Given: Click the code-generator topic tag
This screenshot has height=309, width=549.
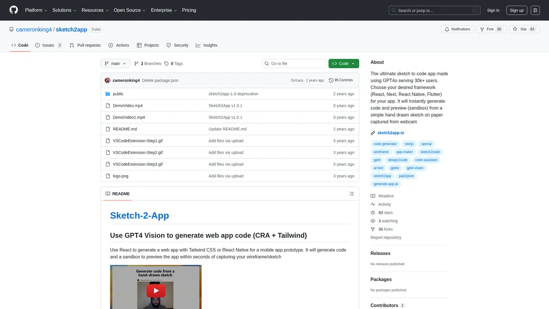Looking at the screenshot, I should (385, 144).
